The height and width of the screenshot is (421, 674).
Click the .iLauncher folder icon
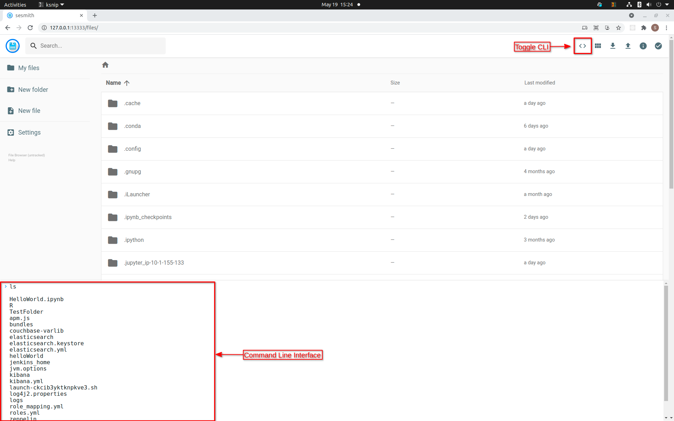[113, 195]
